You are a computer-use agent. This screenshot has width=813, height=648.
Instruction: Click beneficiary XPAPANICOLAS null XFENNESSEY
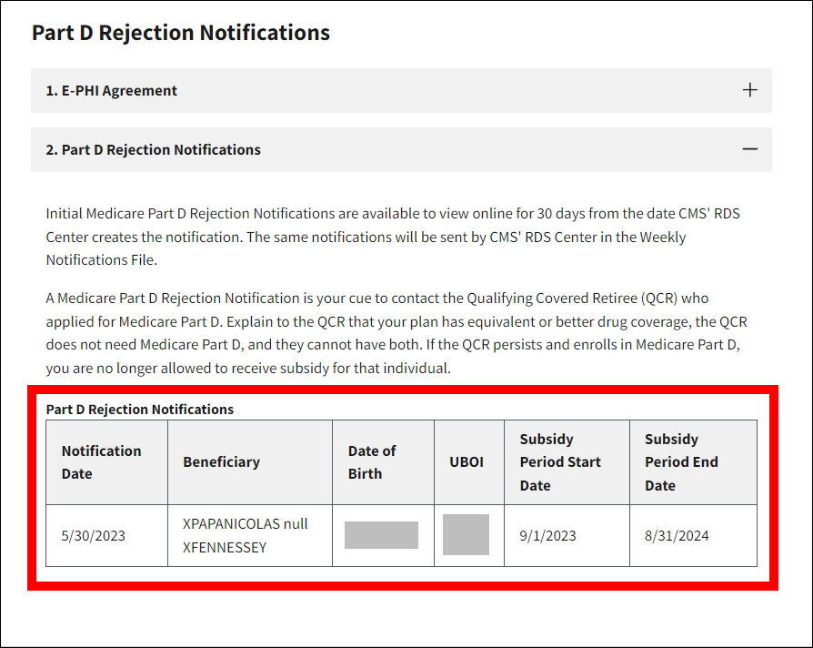pos(245,535)
